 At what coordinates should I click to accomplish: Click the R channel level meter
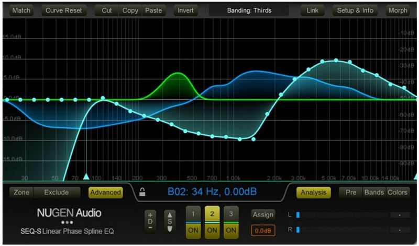click(x=343, y=229)
